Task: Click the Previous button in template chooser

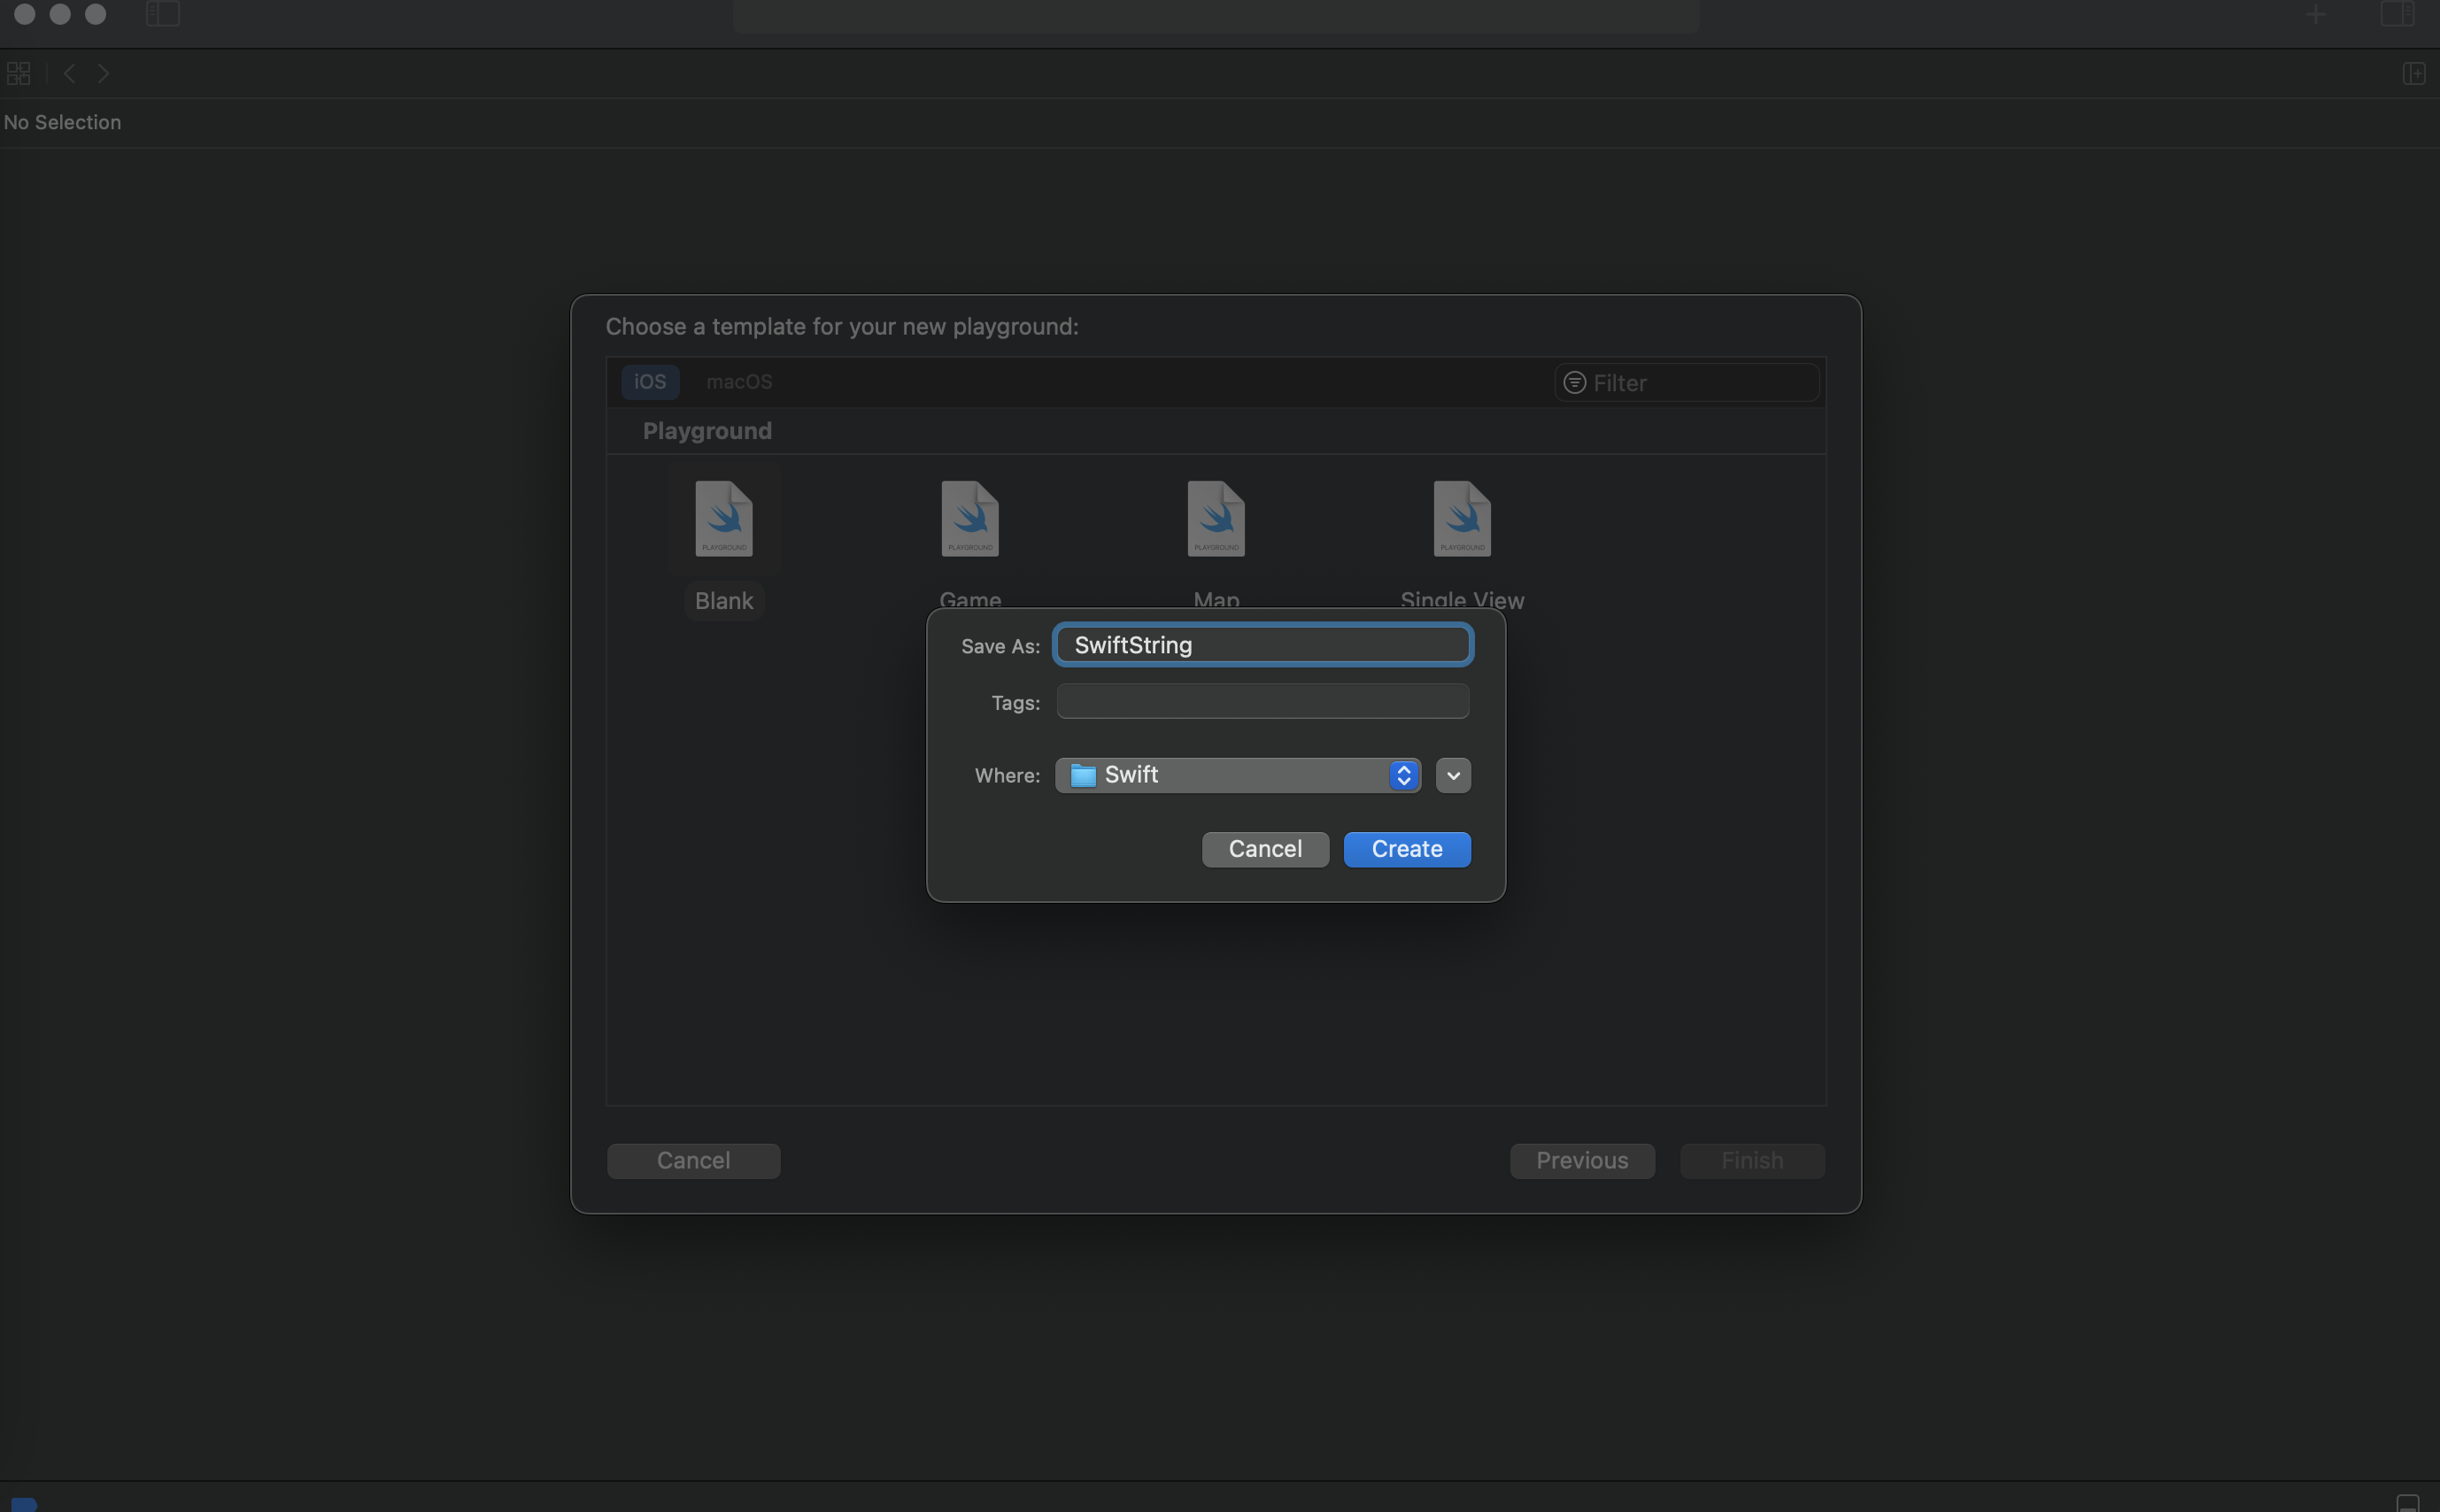Action: click(x=1581, y=1161)
